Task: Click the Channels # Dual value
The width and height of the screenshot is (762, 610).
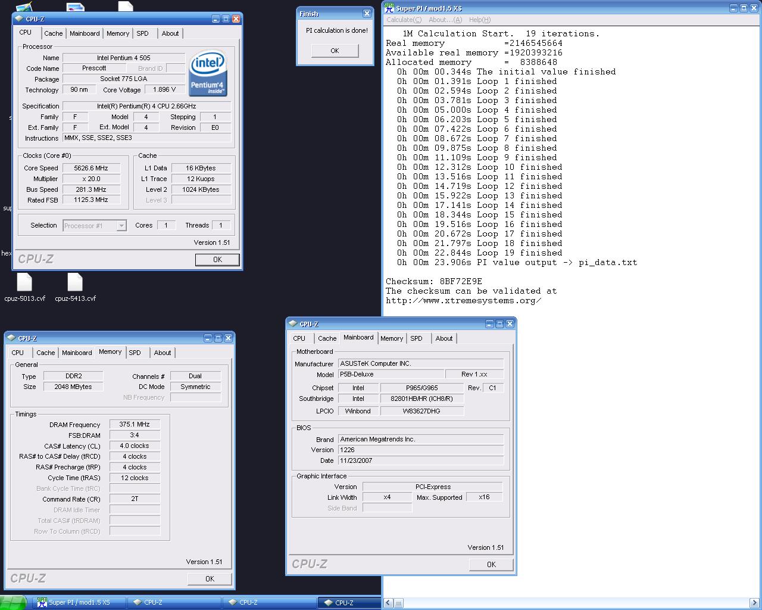Action: (x=195, y=376)
